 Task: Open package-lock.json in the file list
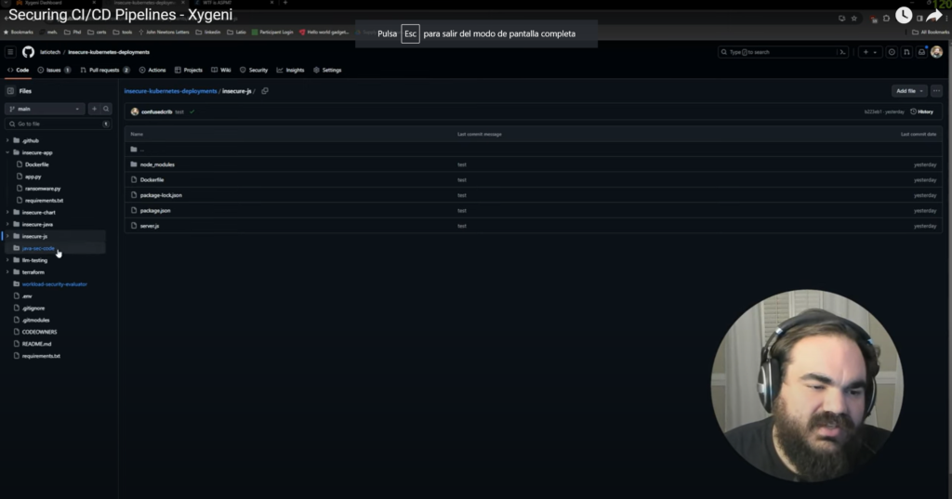click(161, 195)
